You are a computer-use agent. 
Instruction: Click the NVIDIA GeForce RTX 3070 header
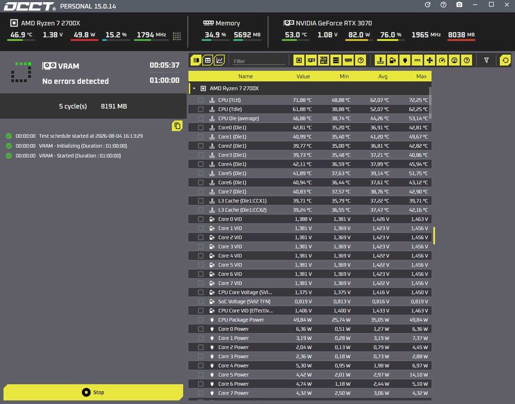coord(327,23)
